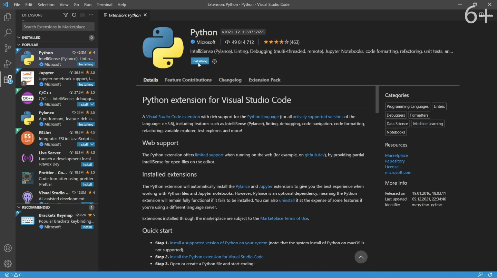The image size is (497, 278).
Task: Install Brackets Keymap extension
Action: [x=87, y=227]
